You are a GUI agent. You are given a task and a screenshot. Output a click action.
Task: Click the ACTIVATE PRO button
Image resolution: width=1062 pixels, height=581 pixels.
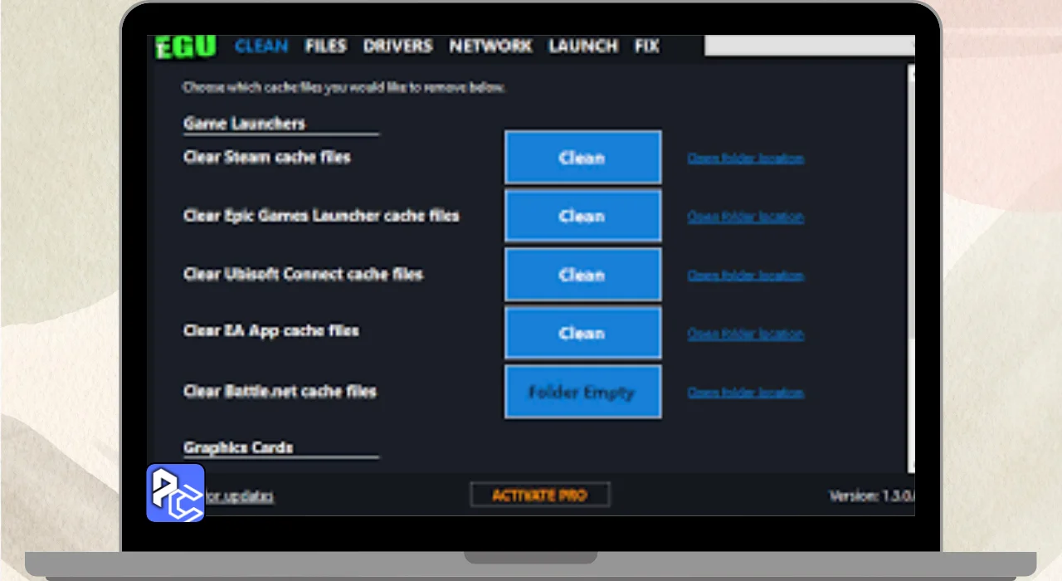tap(540, 495)
